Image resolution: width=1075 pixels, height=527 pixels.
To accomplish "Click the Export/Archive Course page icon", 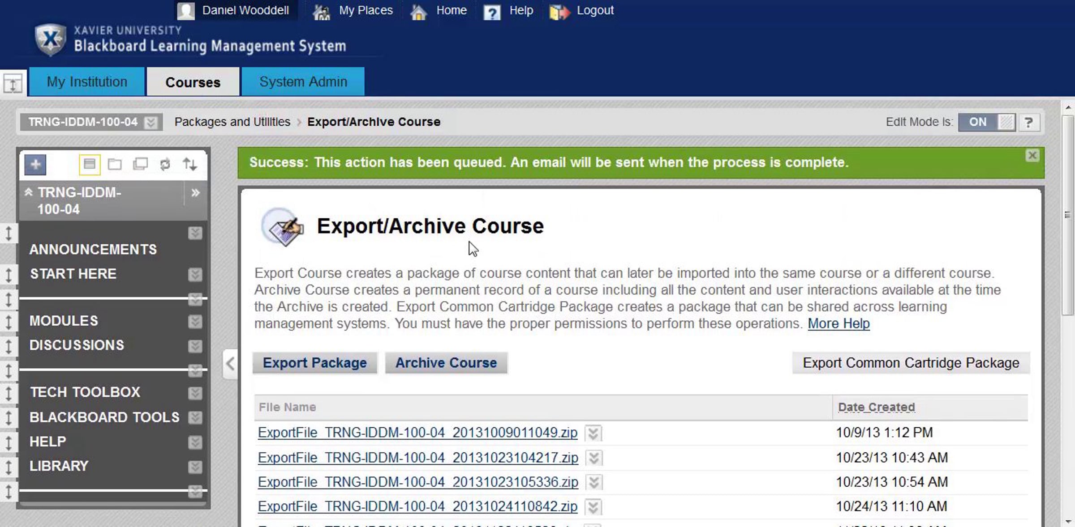I will coord(283,227).
